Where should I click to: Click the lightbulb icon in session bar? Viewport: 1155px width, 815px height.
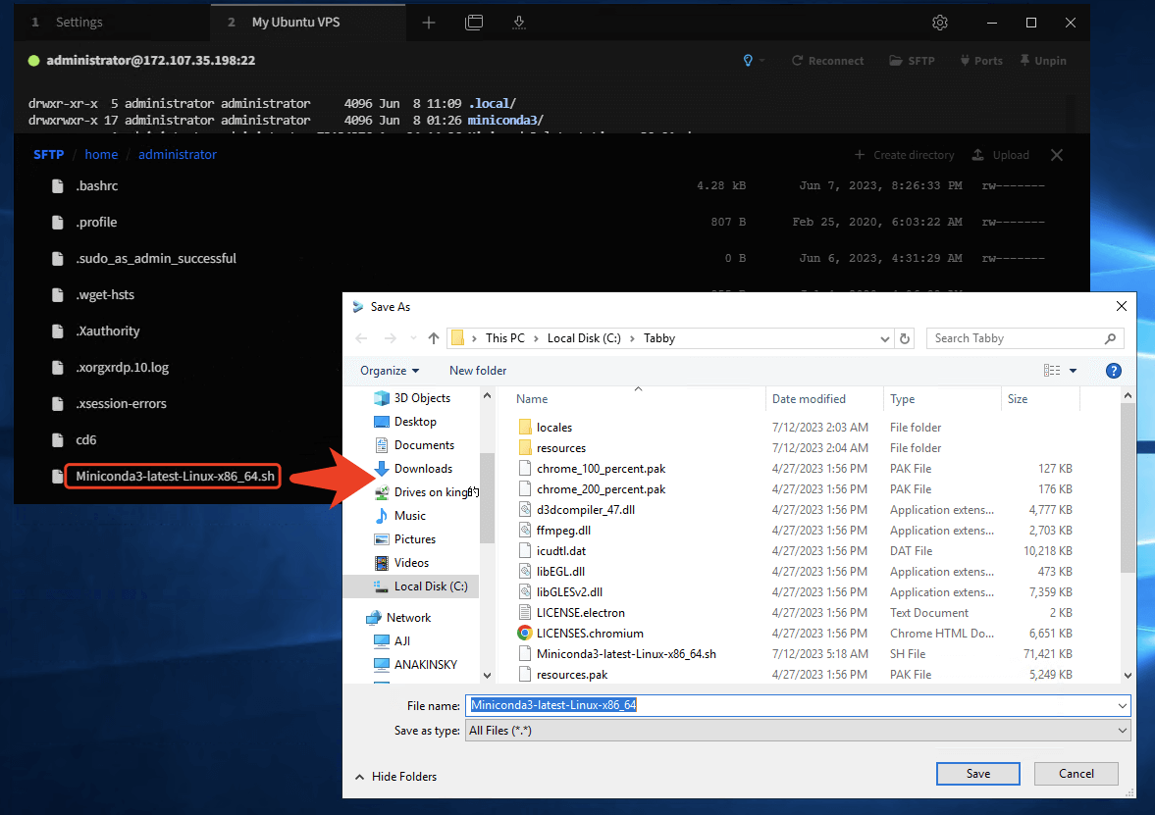click(748, 61)
